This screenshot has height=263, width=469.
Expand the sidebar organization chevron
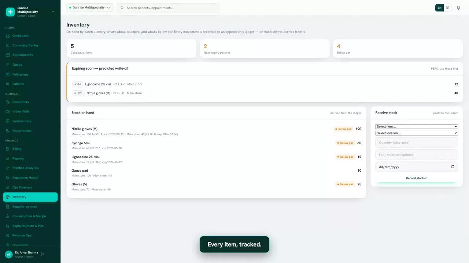point(52,11)
